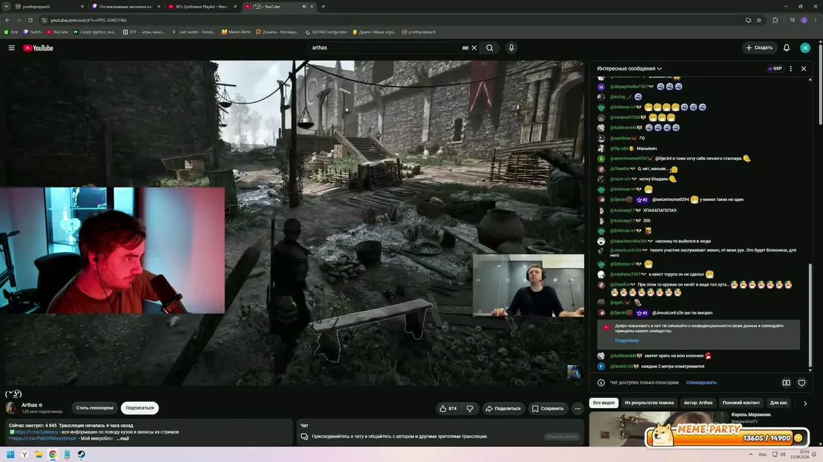Click the Сохранить save button

click(x=547, y=408)
